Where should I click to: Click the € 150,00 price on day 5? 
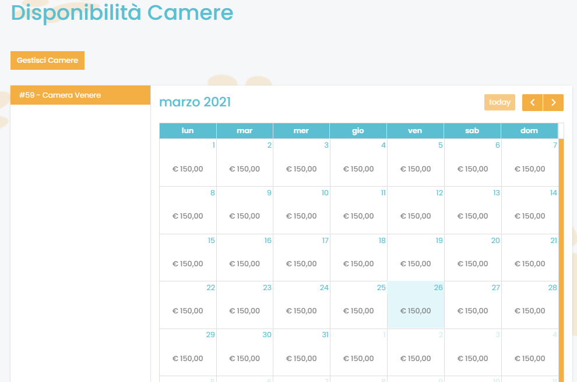point(416,169)
